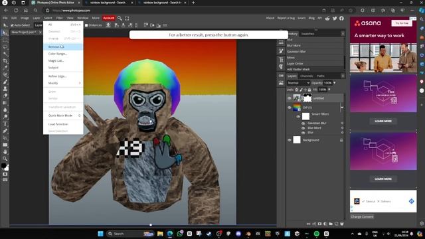Open the Opacity slider arrow

click(x=335, y=83)
